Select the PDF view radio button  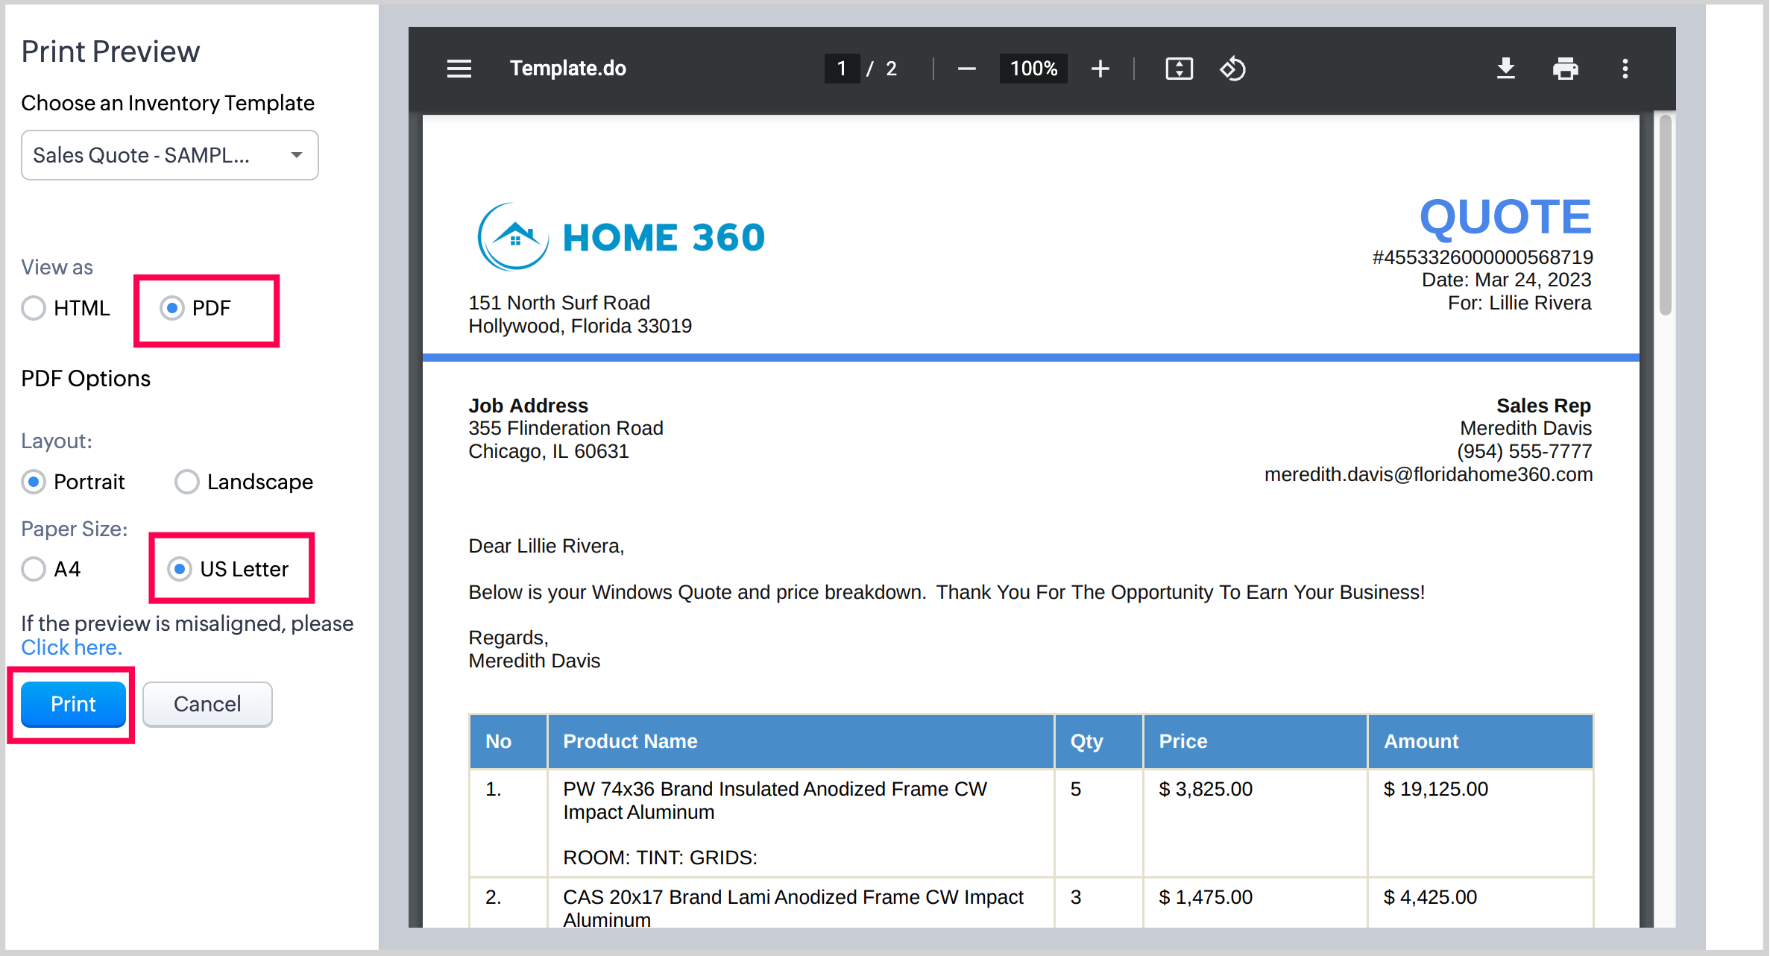click(172, 308)
